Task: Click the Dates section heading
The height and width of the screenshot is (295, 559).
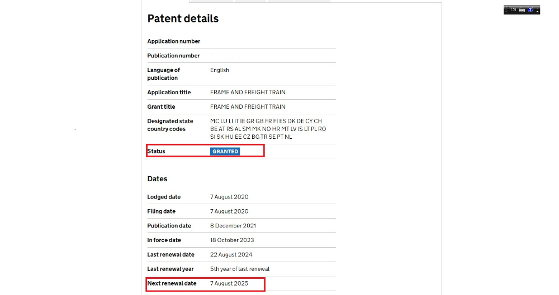Action: [x=157, y=178]
